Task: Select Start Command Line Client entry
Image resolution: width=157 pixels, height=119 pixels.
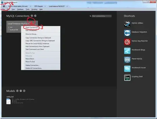Action: click(x=35, y=49)
